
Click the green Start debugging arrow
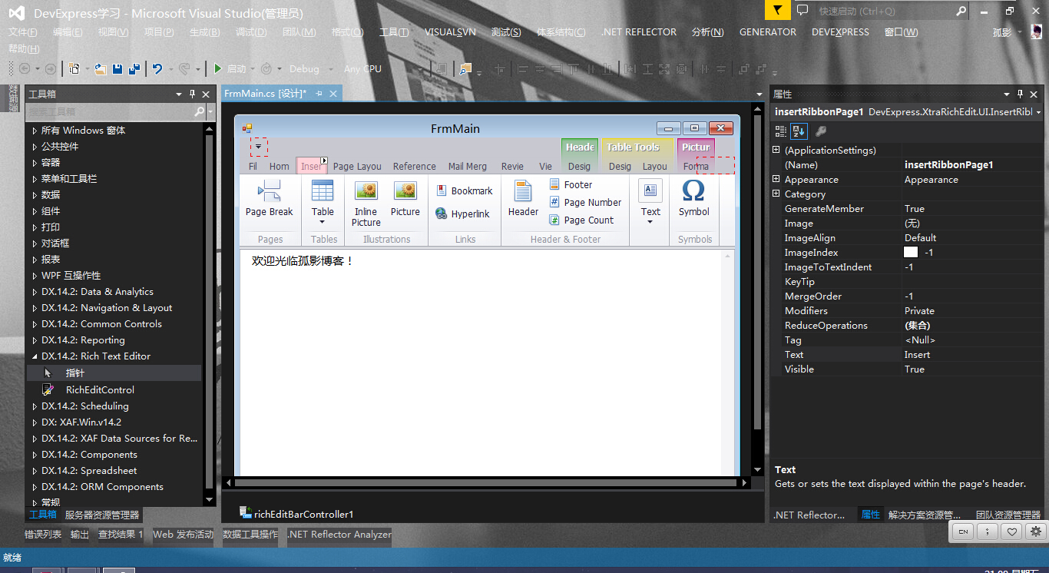[218, 69]
